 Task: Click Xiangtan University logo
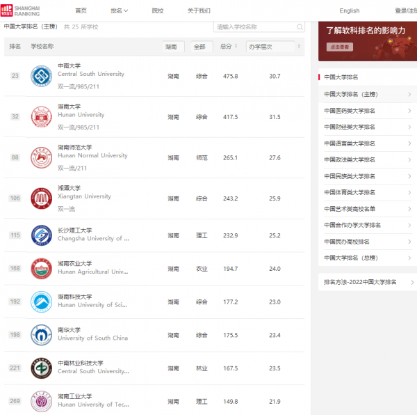[x=41, y=198]
